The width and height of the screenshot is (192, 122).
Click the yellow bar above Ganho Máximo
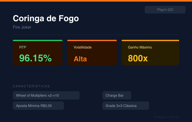[150, 40]
